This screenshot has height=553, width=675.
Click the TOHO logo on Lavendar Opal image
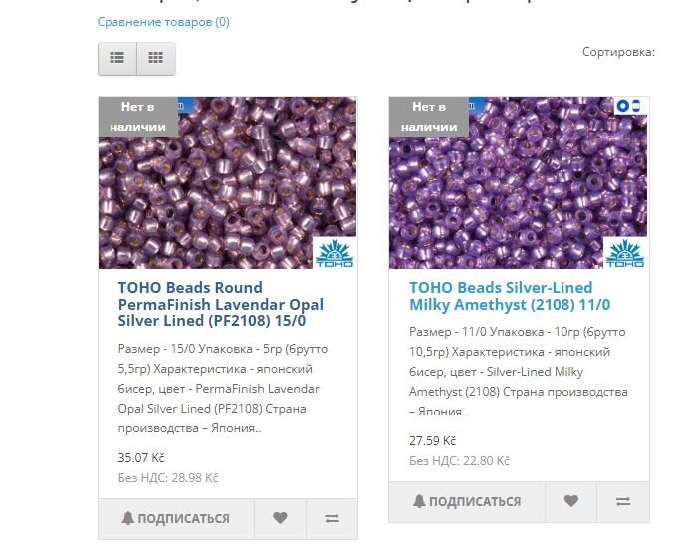pyautogui.click(x=335, y=253)
